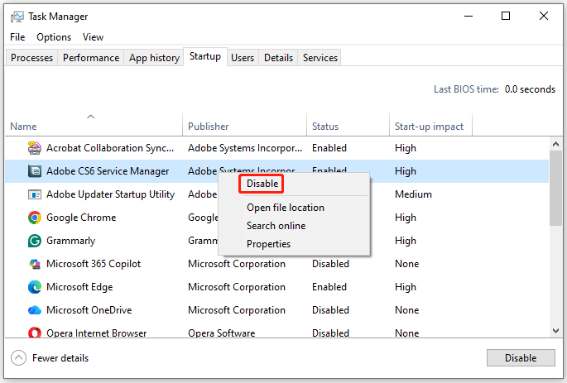This screenshot has height=383, width=567.
Task: Select the Opera Internet Browser name
Action: pos(96,333)
